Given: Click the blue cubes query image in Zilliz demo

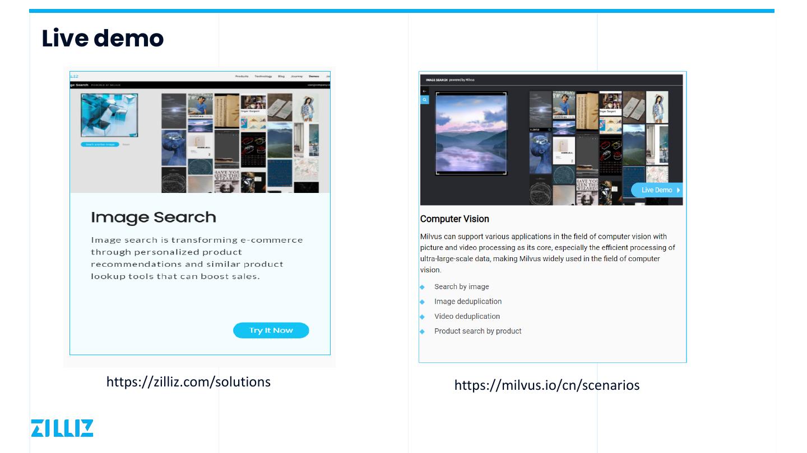Looking at the screenshot, I should [x=109, y=115].
